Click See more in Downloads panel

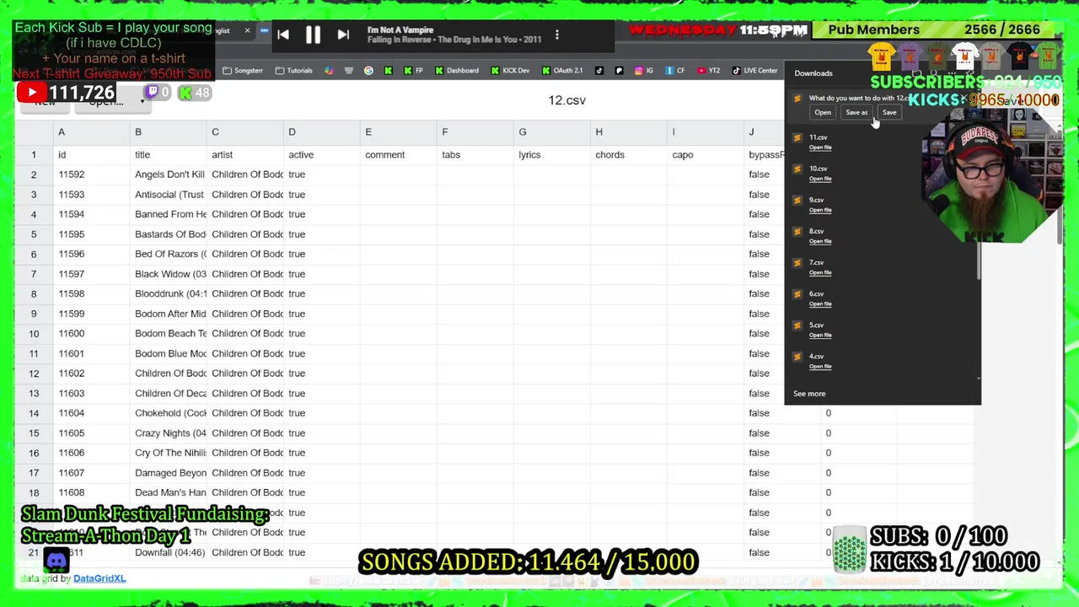809,394
